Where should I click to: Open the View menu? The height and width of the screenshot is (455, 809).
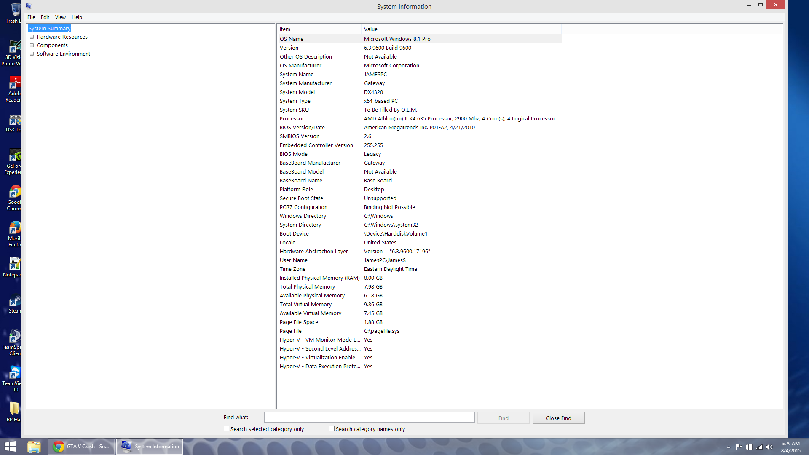click(60, 17)
